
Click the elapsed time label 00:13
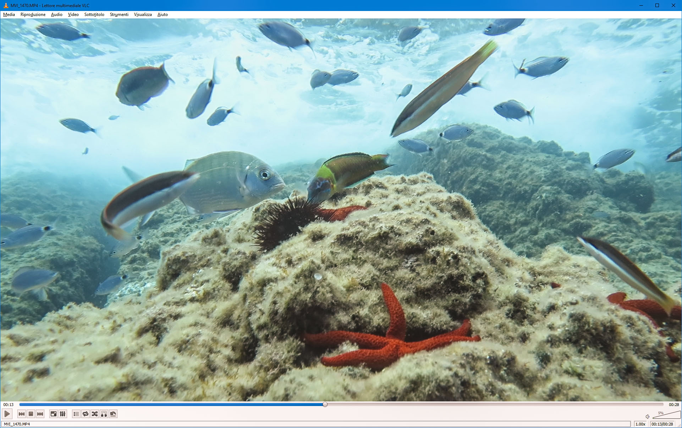[9, 405]
